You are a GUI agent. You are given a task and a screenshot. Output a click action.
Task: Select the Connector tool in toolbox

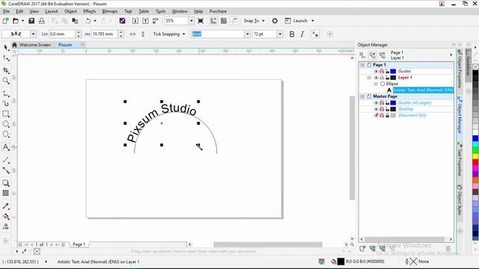[6, 170]
